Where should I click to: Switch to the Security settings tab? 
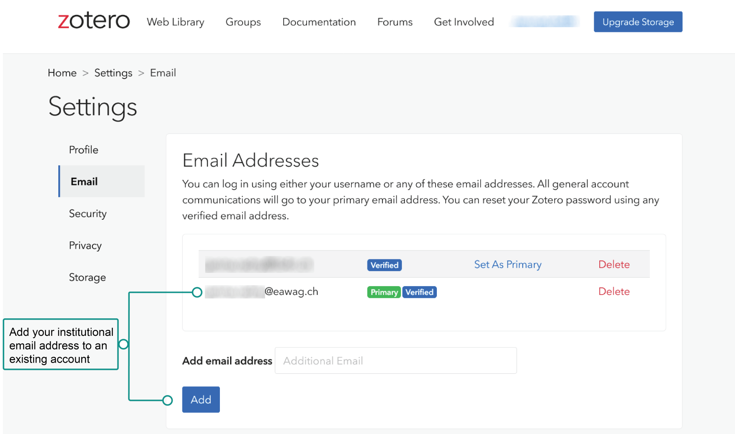click(88, 213)
